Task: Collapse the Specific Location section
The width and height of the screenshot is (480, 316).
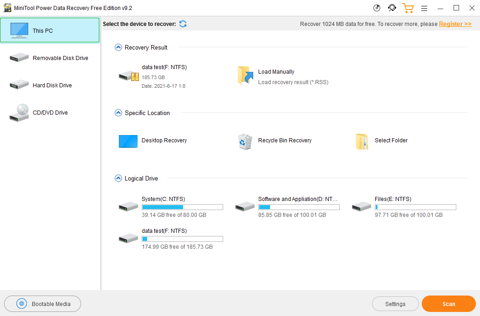Action: [118, 113]
